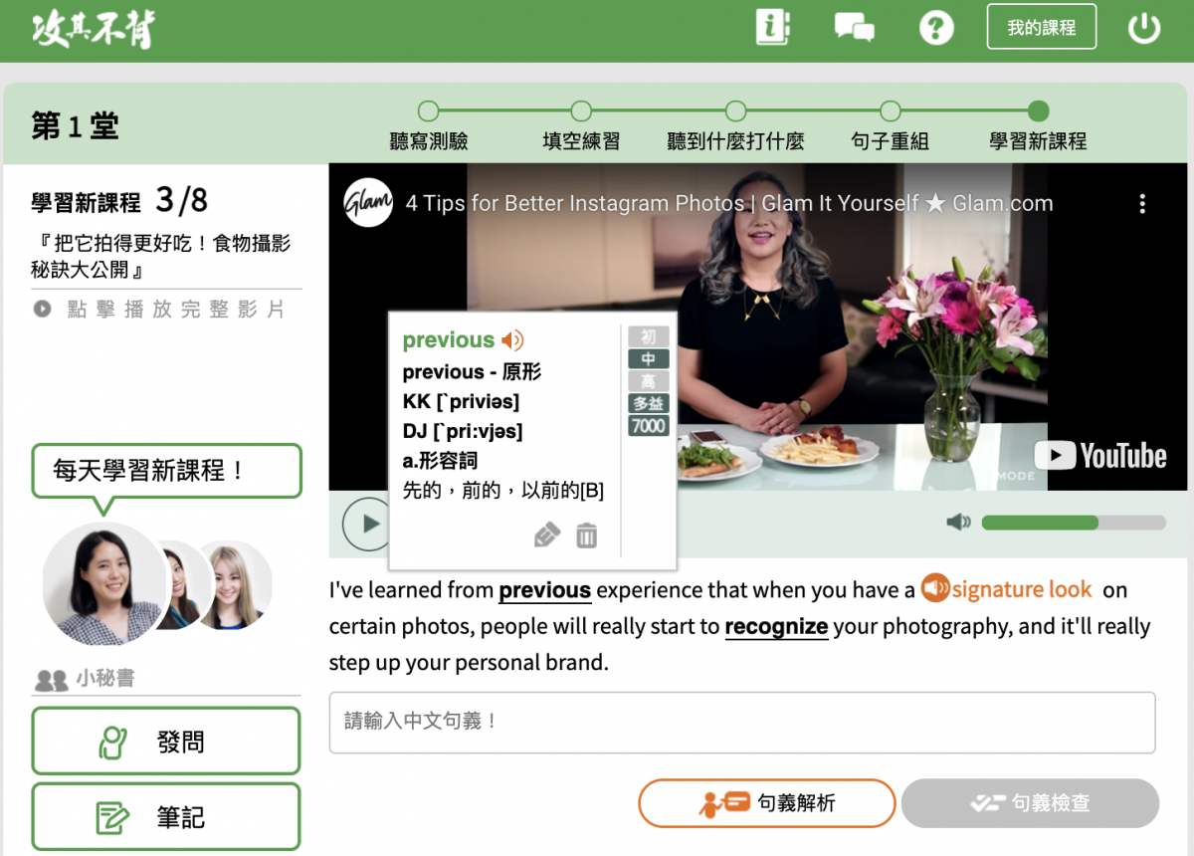Open the help question mark icon
The image size is (1194, 856).
(x=936, y=28)
